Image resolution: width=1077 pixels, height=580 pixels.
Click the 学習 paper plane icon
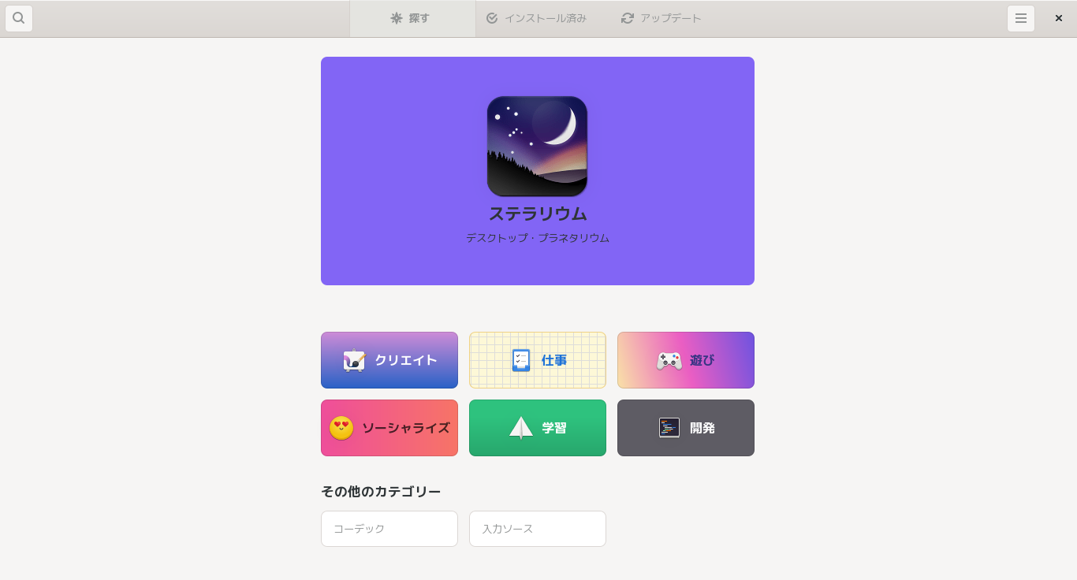(521, 428)
